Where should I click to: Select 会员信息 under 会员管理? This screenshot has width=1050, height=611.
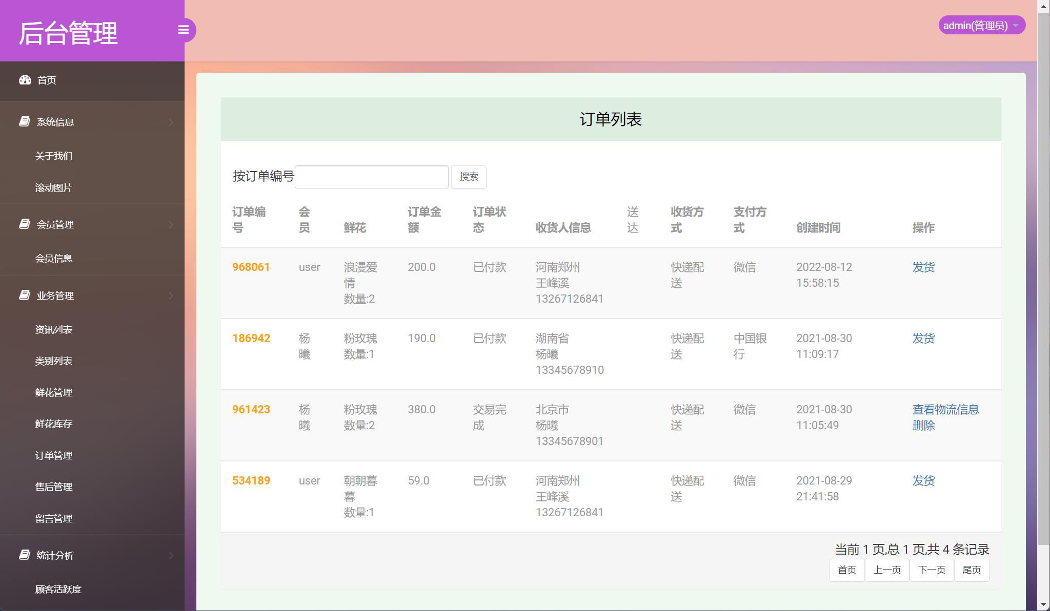click(x=53, y=258)
